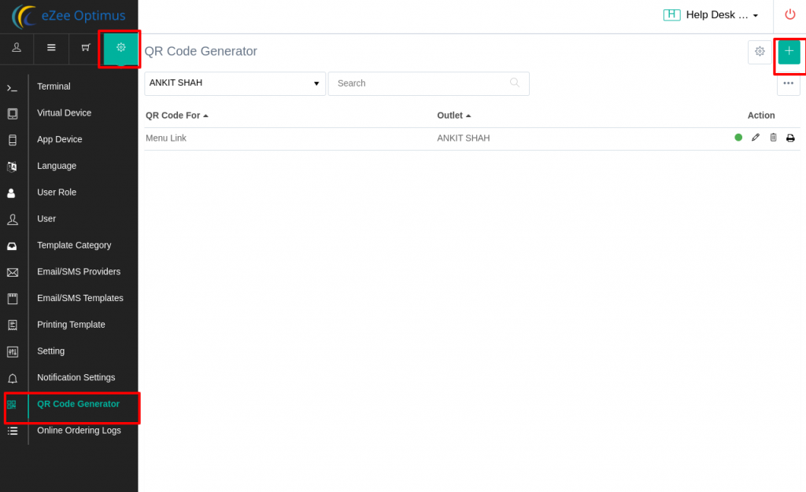The height and width of the screenshot is (492, 806).
Task: Delete the Menu Link QR code
Action: 773,138
